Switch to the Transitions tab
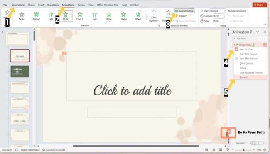The height and width of the screenshot is (154, 270). [53, 5]
